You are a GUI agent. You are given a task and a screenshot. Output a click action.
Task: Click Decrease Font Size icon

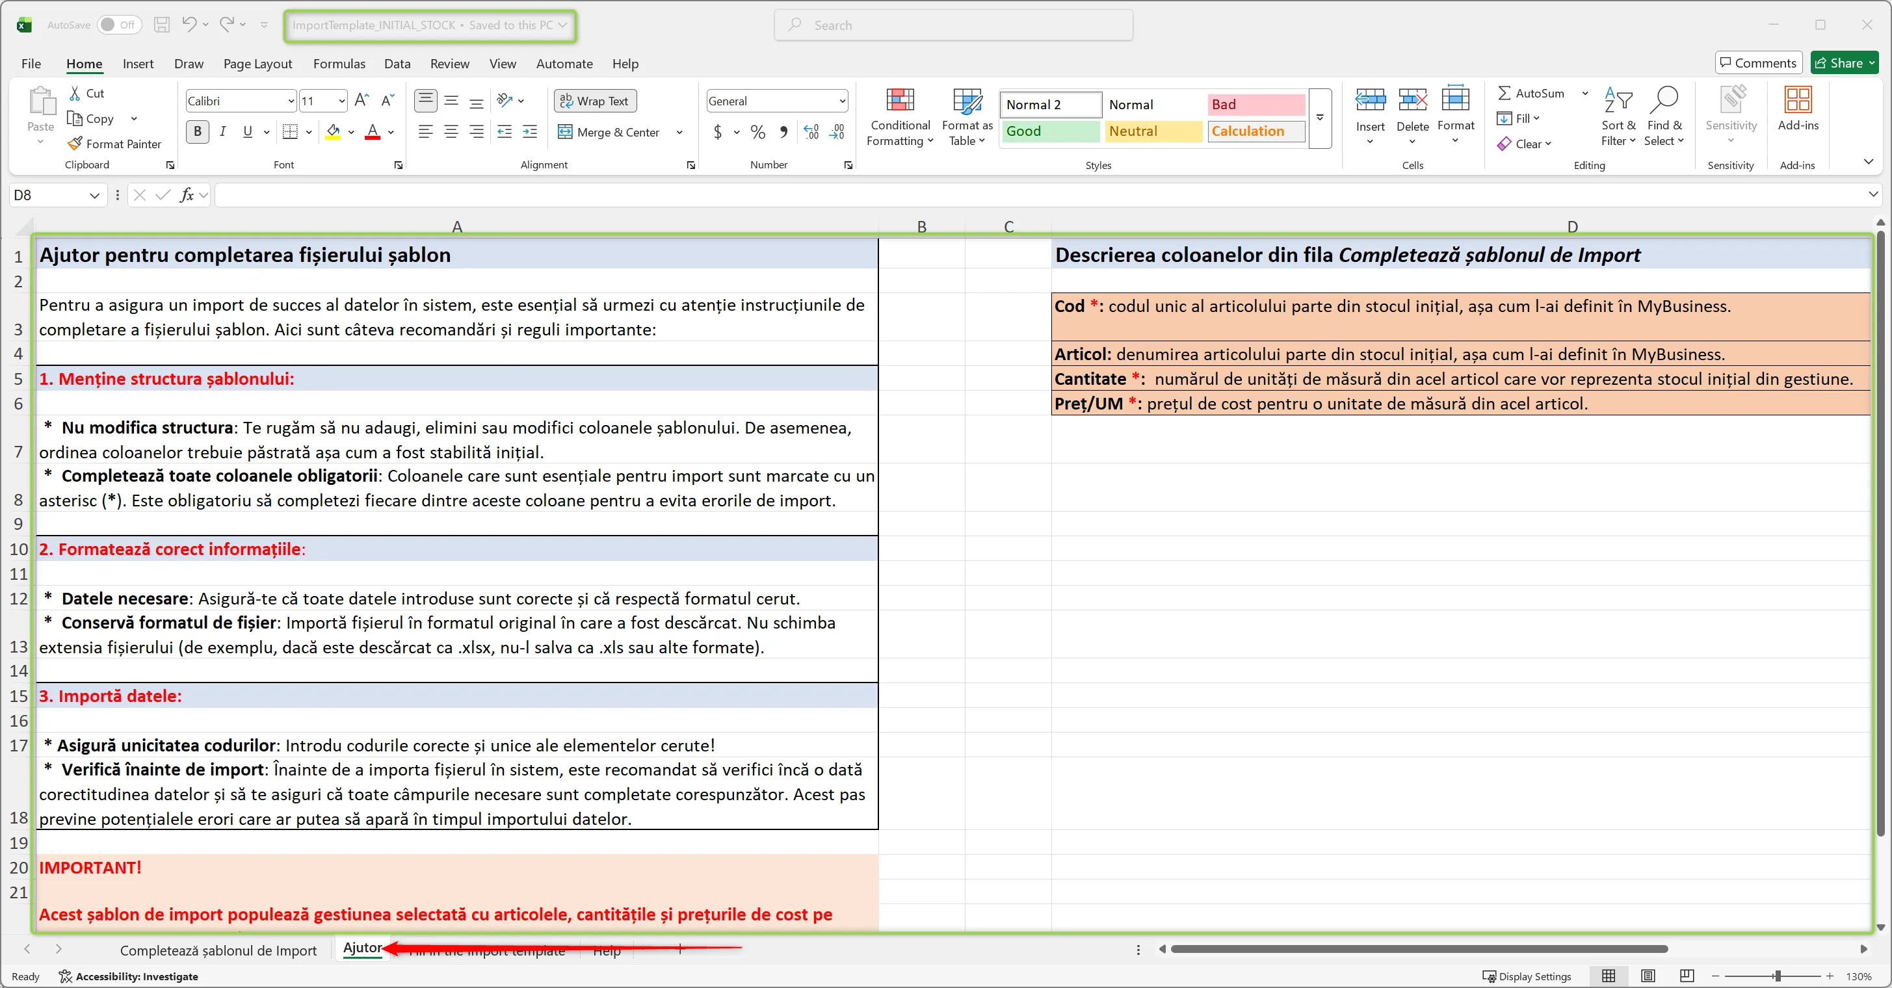coord(387,101)
